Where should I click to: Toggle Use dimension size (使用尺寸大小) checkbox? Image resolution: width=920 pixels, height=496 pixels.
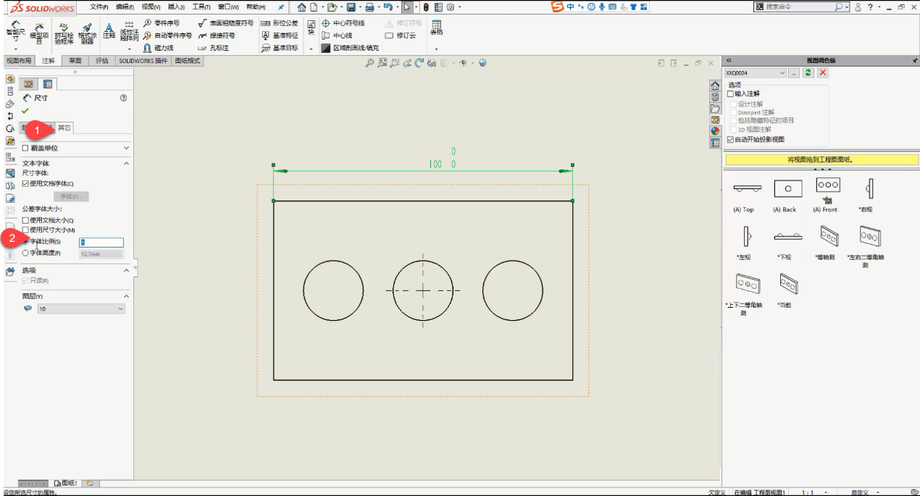click(x=25, y=230)
